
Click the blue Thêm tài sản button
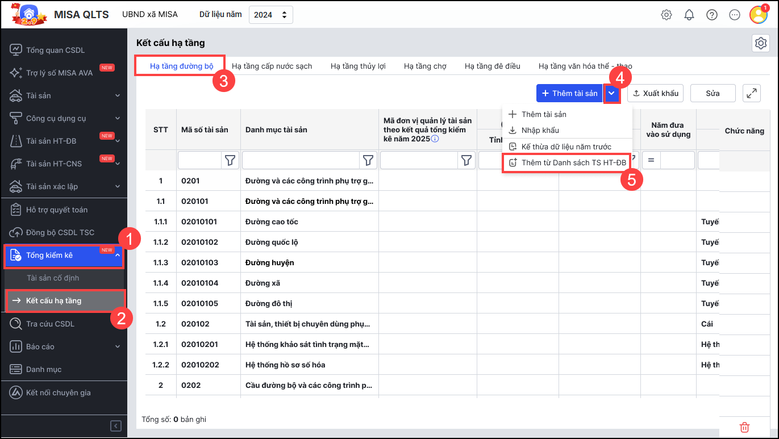[570, 93]
